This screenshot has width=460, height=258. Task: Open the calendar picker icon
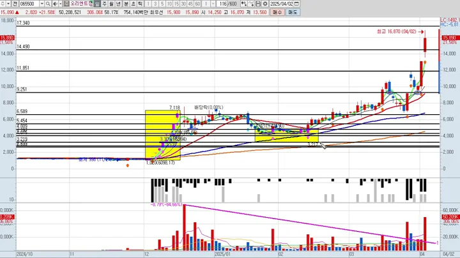point(296,4)
